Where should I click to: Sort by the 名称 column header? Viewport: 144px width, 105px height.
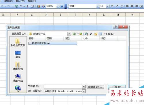click(x=37, y=38)
